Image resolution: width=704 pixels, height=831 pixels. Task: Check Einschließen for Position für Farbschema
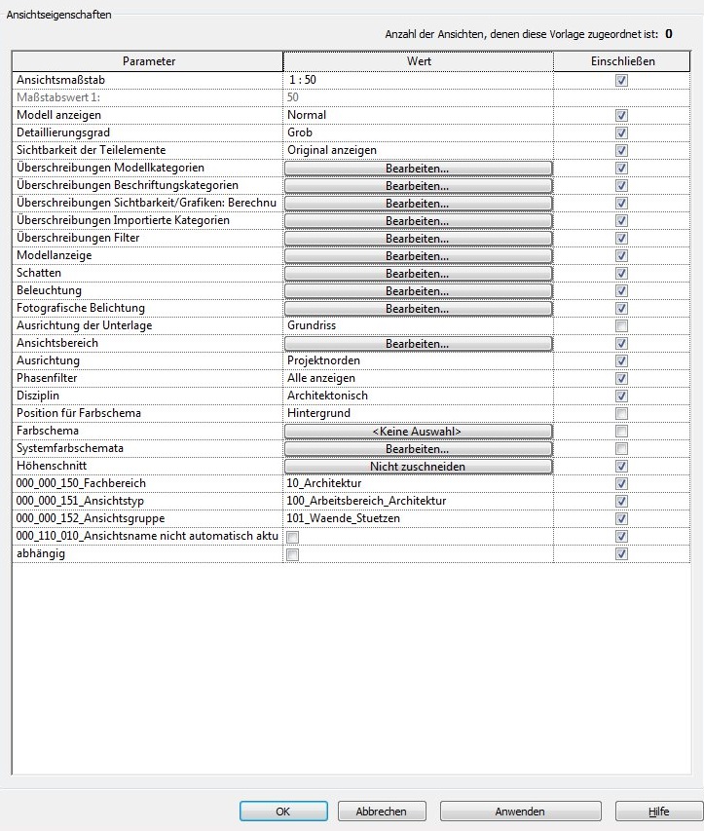point(621,414)
